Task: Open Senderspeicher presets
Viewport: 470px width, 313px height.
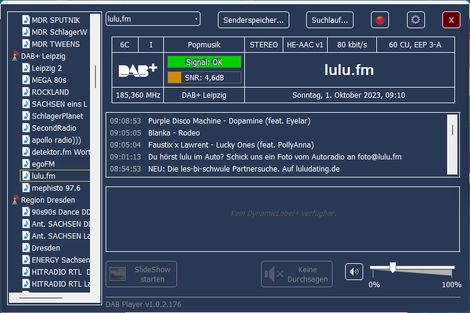Action: (253, 20)
